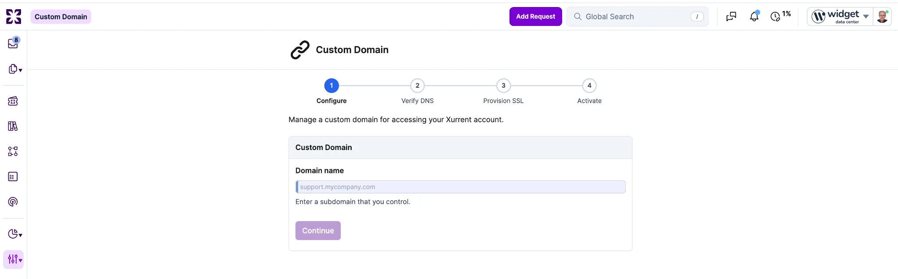Click the Xurrent logo icon
898x279 pixels.
14,17
